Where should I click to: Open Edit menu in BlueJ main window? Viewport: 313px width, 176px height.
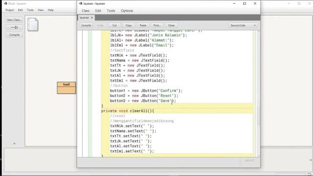pos(21,10)
